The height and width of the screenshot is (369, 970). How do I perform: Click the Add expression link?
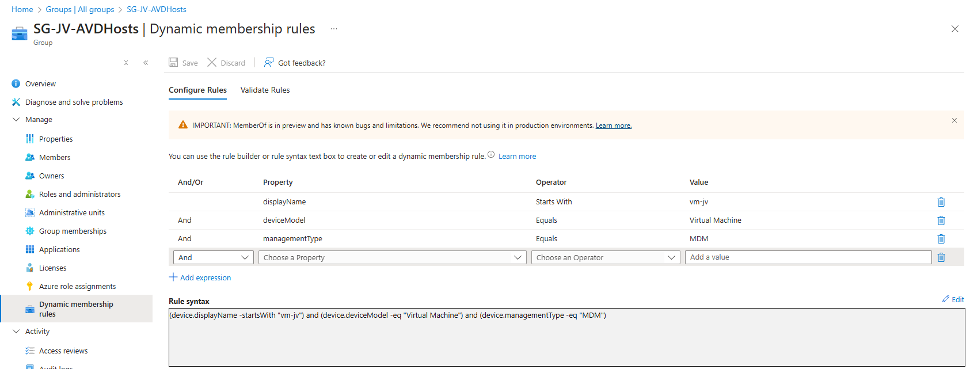pyautogui.click(x=205, y=277)
